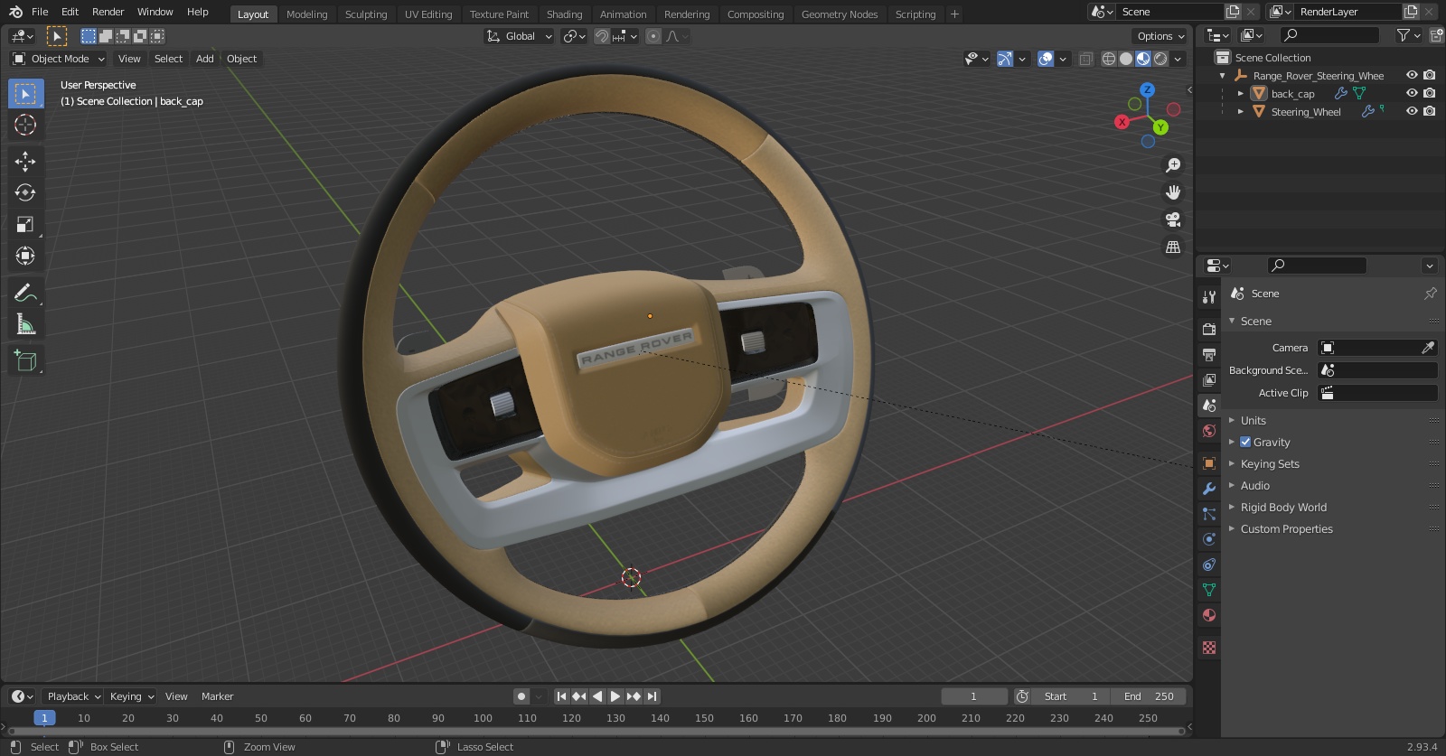This screenshot has height=756, width=1446.
Task: Click the Z axis on navigation gizmo
Action: point(1147,89)
